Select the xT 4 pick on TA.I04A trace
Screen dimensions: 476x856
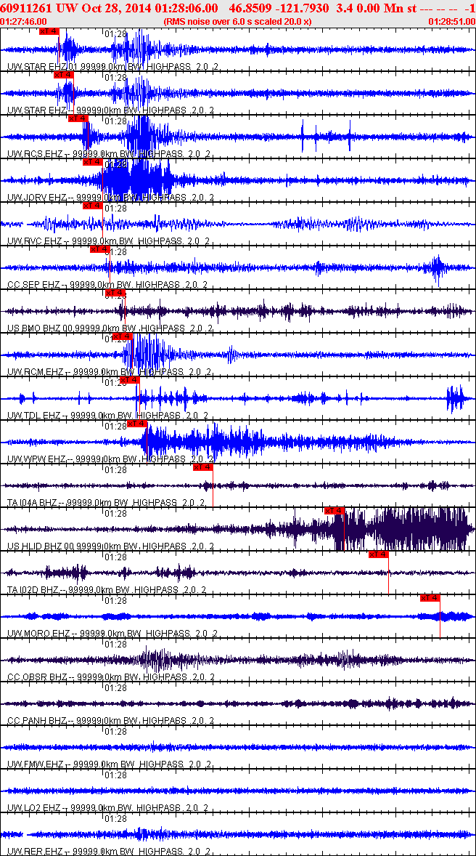pyautogui.click(x=202, y=467)
